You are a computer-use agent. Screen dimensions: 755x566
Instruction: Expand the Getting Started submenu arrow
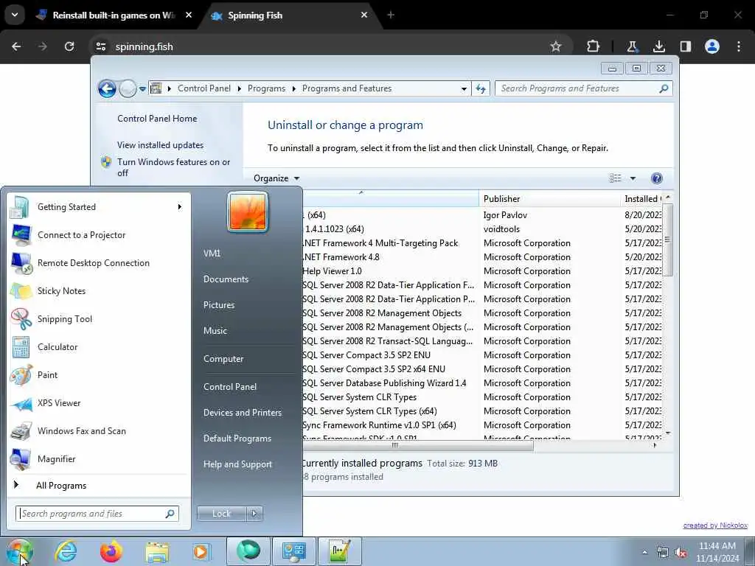(180, 207)
